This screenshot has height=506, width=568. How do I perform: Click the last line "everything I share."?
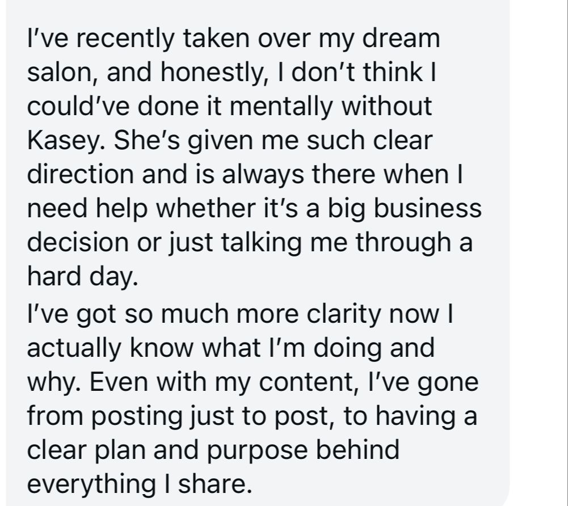pyautogui.click(x=138, y=484)
